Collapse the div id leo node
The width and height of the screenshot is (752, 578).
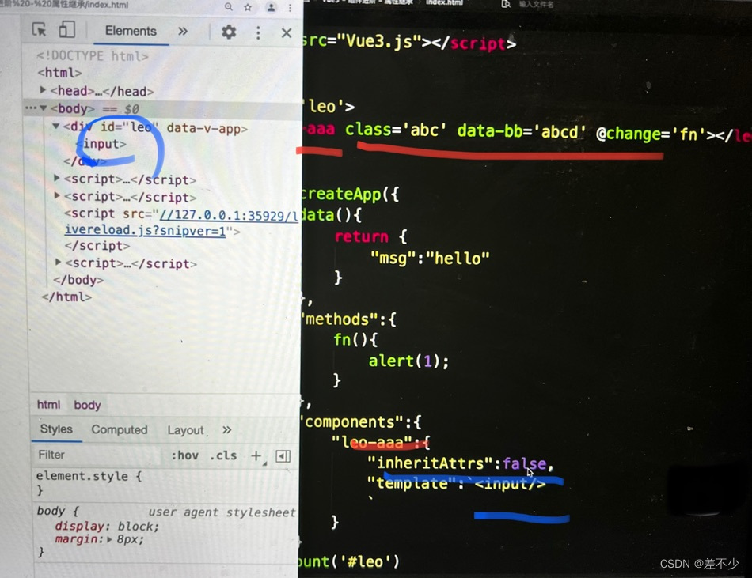point(55,127)
